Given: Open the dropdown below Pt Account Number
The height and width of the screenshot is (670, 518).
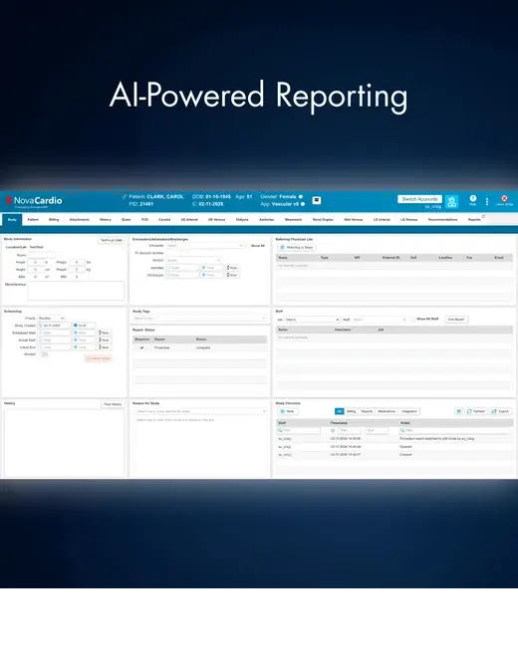Looking at the screenshot, I should [193, 260].
